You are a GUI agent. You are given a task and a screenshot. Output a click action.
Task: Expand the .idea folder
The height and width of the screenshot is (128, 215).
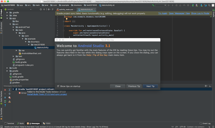(x=7, y=15)
